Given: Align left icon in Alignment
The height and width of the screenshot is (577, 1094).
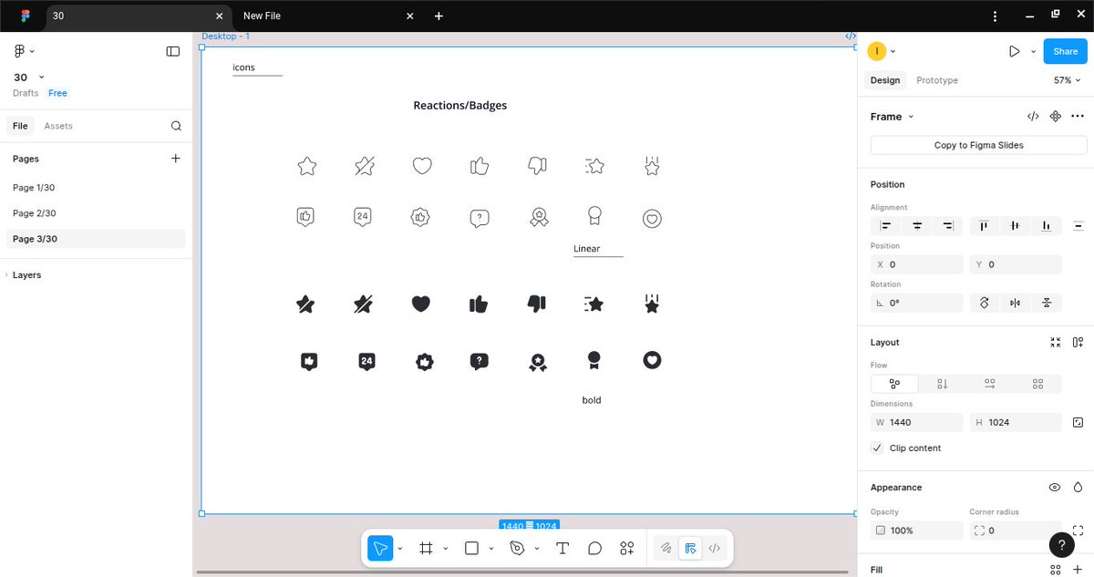Looking at the screenshot, I should click(x=885, y=225).
